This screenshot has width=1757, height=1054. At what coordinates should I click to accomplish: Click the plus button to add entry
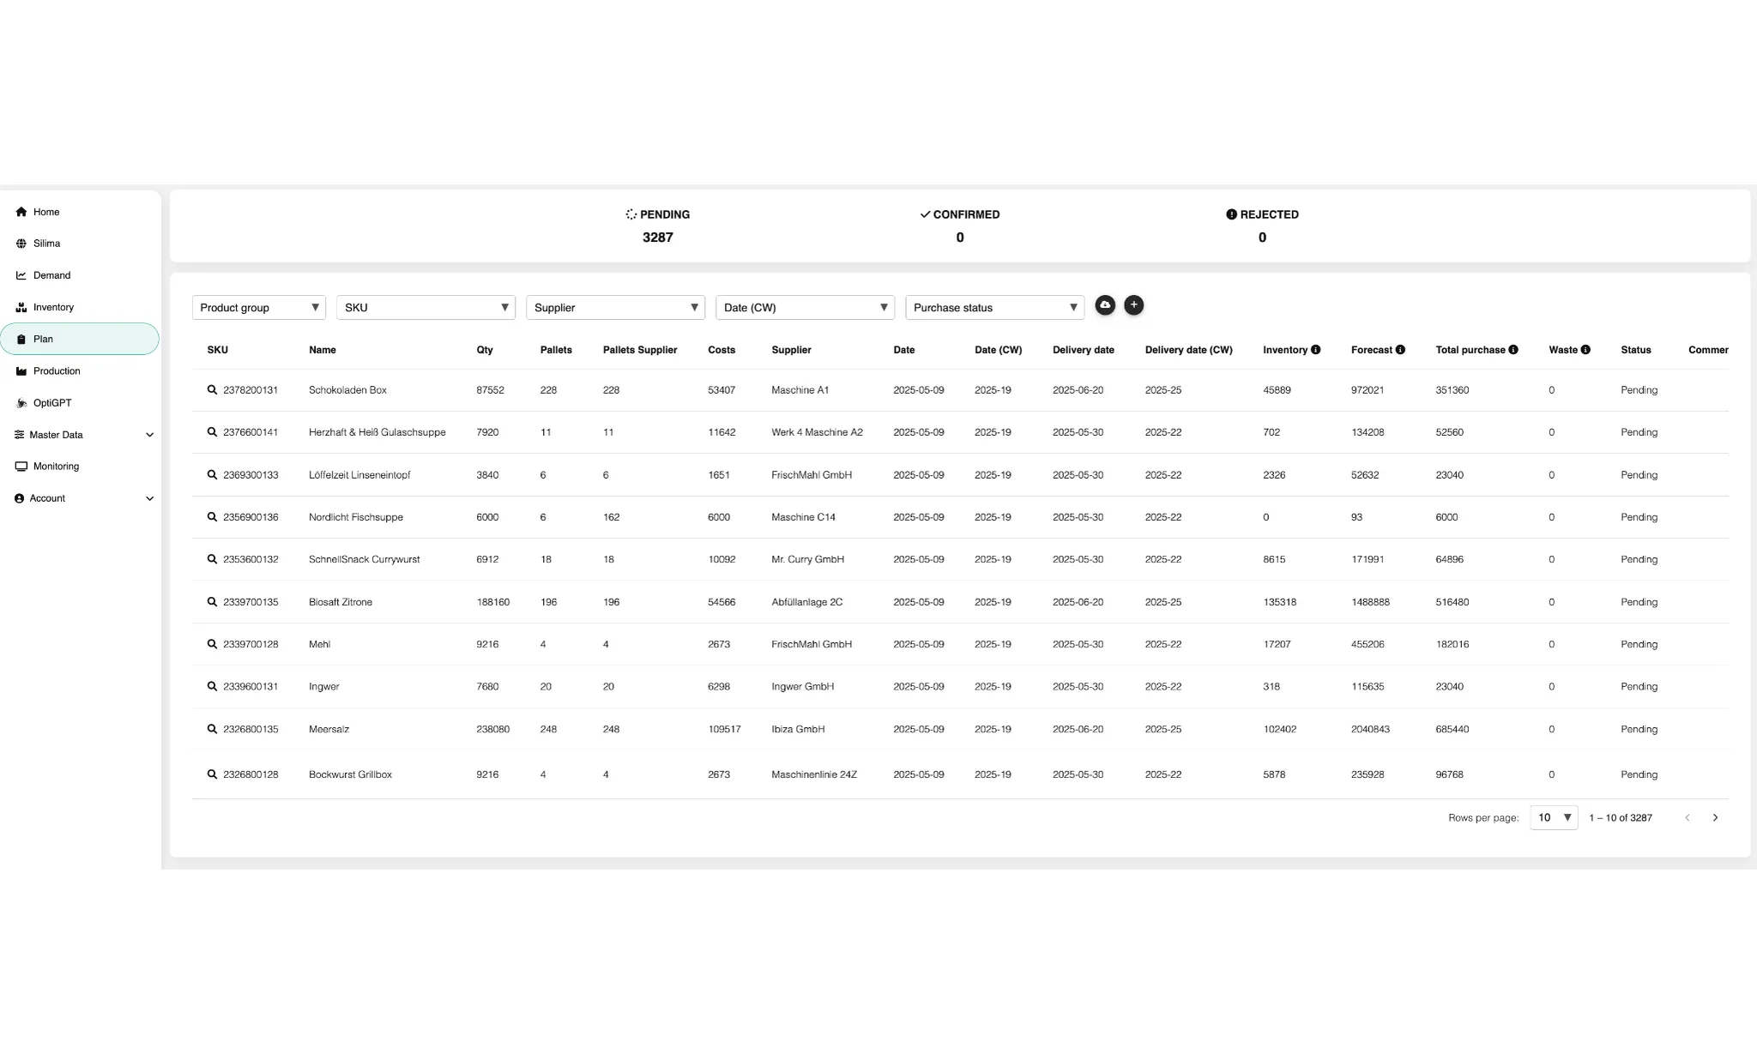pyautogui.click(x=1134, y=304)
